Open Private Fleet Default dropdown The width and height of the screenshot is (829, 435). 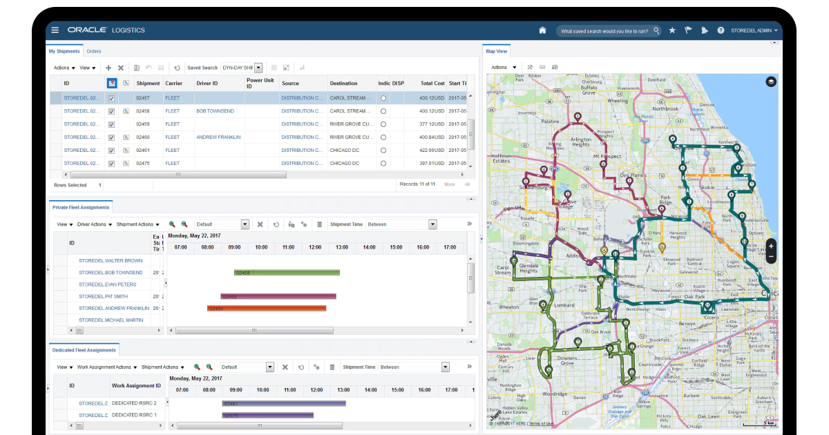(245, 224)
